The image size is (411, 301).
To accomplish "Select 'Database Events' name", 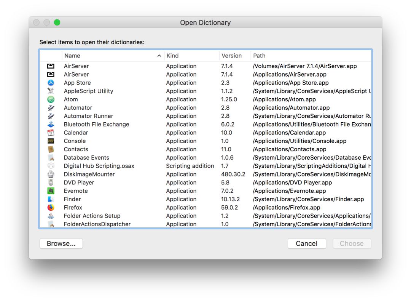I will click(86, 158).
